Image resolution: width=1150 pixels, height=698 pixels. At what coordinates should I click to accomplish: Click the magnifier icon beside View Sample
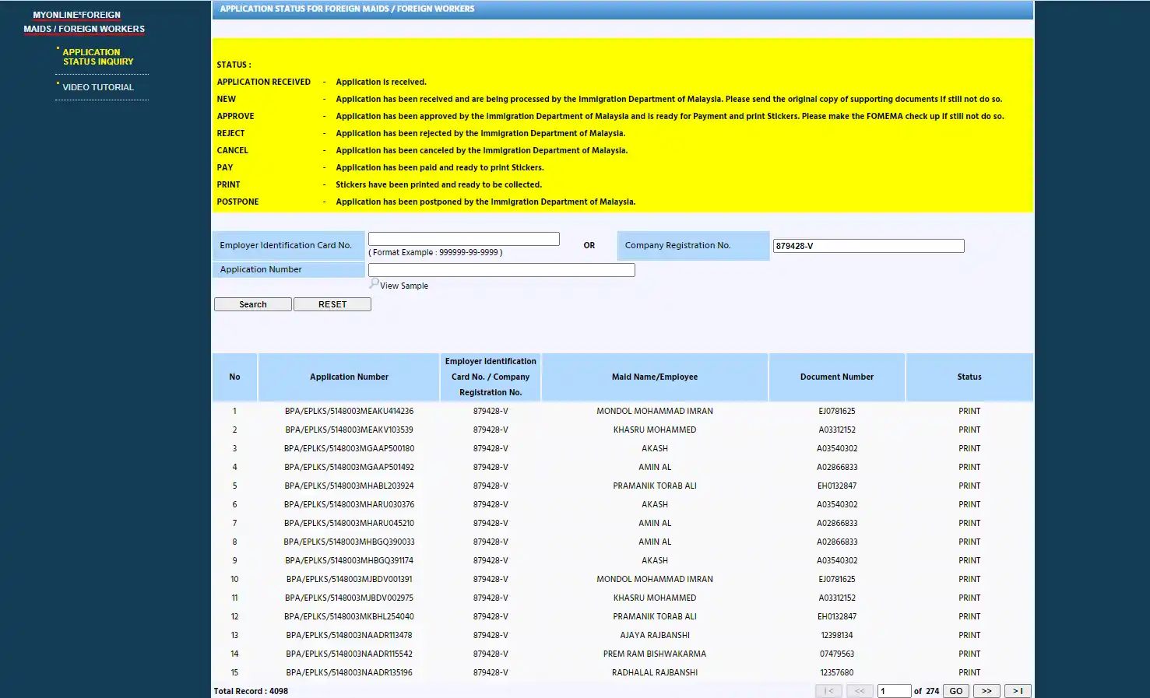[x=374, y=284]
